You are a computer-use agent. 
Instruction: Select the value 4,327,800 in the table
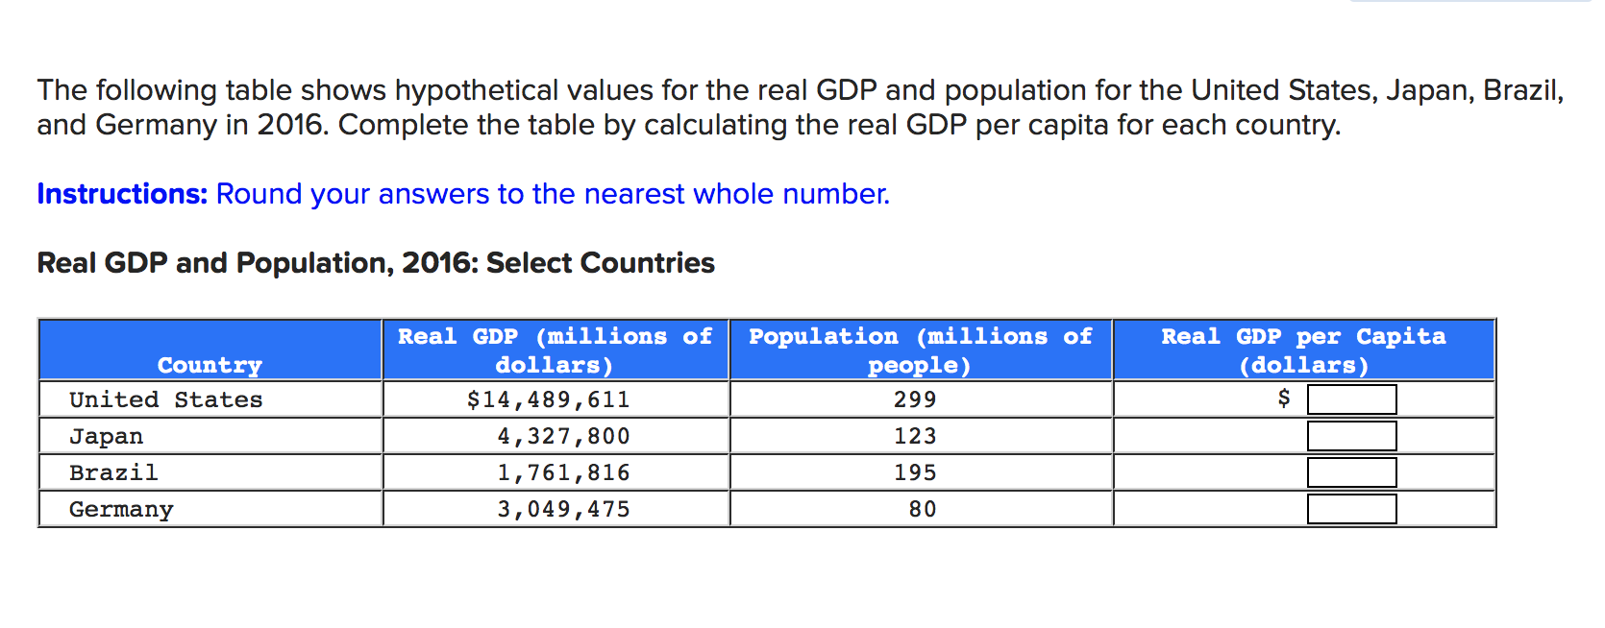tap(563, 435)
